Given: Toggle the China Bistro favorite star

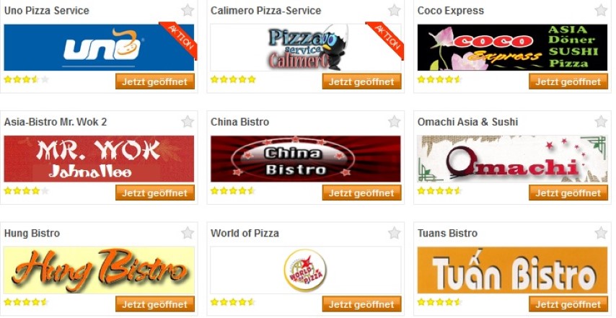Looking at the screenshot, I should tap(394, 121).
